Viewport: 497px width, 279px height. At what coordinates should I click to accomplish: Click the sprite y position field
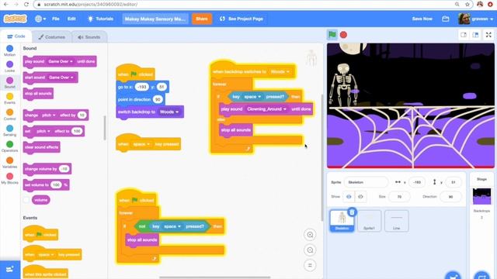tap(454, 182)
